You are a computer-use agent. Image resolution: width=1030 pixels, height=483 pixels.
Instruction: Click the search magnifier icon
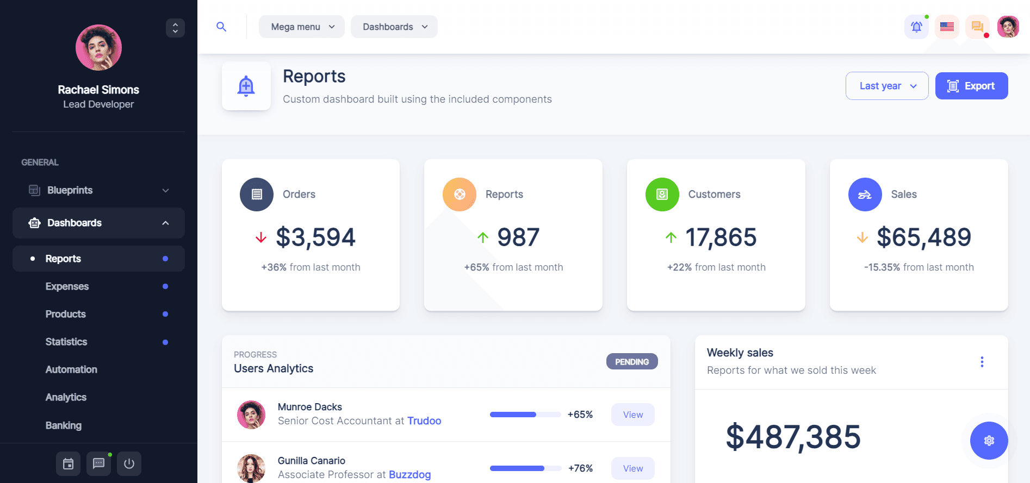point(221,27)
